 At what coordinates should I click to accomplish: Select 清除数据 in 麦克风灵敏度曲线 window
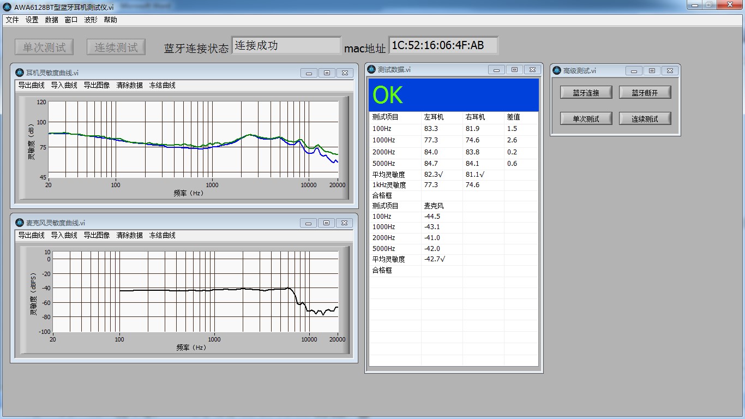click(x=129, y=235)
